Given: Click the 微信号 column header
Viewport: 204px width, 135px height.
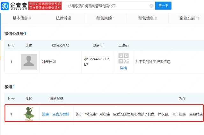Looking at the screenshot, I should 98,45.
